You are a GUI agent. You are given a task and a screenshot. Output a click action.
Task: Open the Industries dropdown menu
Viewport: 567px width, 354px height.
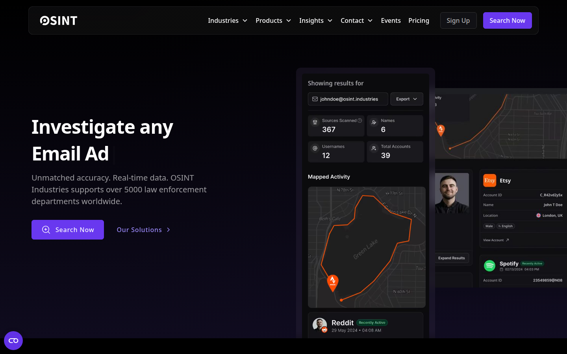tap(228, 20)
